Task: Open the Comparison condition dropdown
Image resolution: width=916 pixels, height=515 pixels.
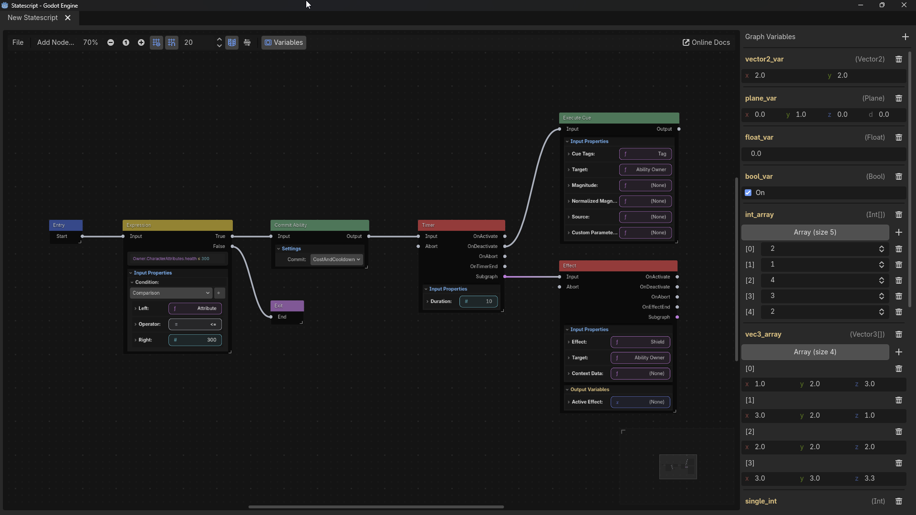Action: click(x=171, y=293)
